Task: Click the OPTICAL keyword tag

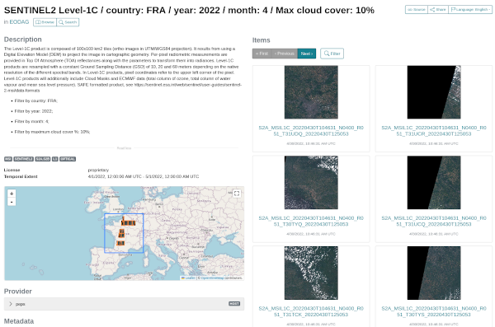Action: click(68, 159)
